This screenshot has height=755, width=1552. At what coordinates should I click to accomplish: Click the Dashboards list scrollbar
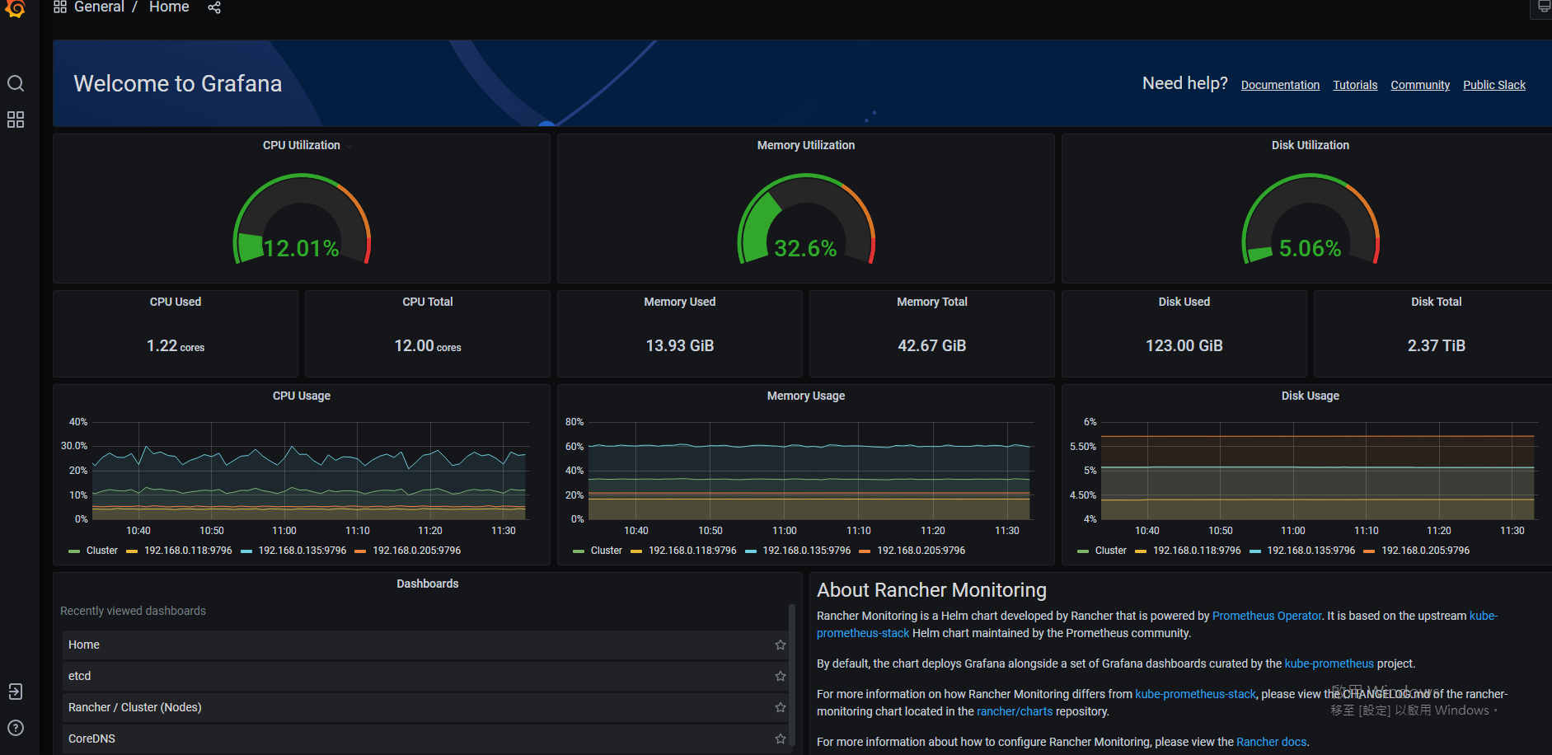(x=792, y=676)
